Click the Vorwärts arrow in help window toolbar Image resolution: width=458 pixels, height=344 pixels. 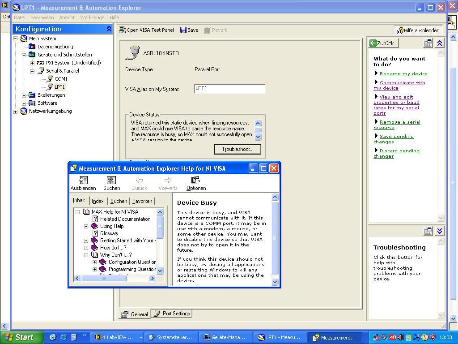click(168, 183)
